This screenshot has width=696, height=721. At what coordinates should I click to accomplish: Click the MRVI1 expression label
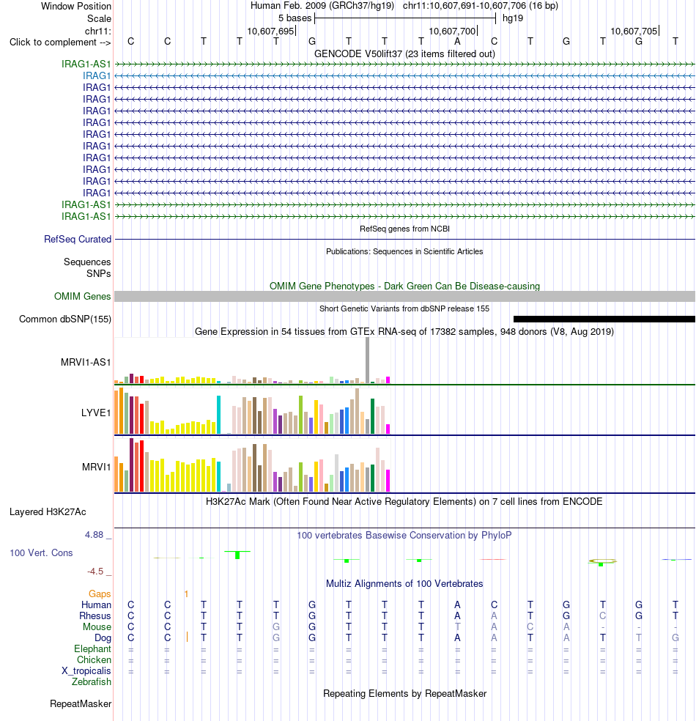[x=96, y=467]
